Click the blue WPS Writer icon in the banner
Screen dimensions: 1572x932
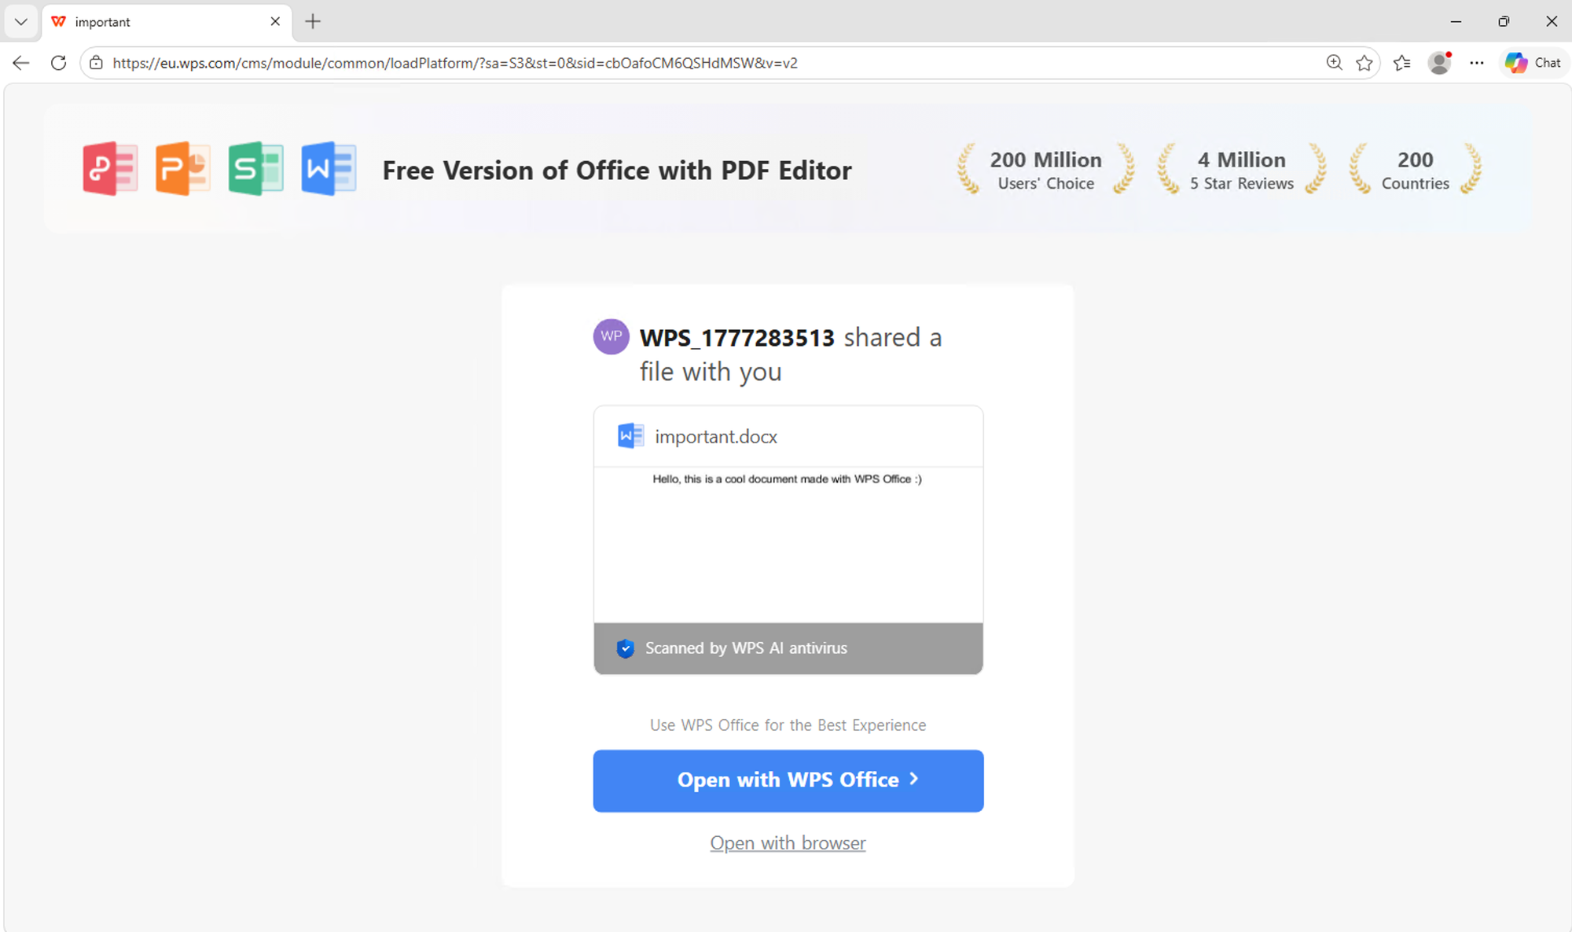(329, 168)
